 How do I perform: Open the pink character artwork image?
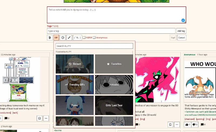pos(157,80)
